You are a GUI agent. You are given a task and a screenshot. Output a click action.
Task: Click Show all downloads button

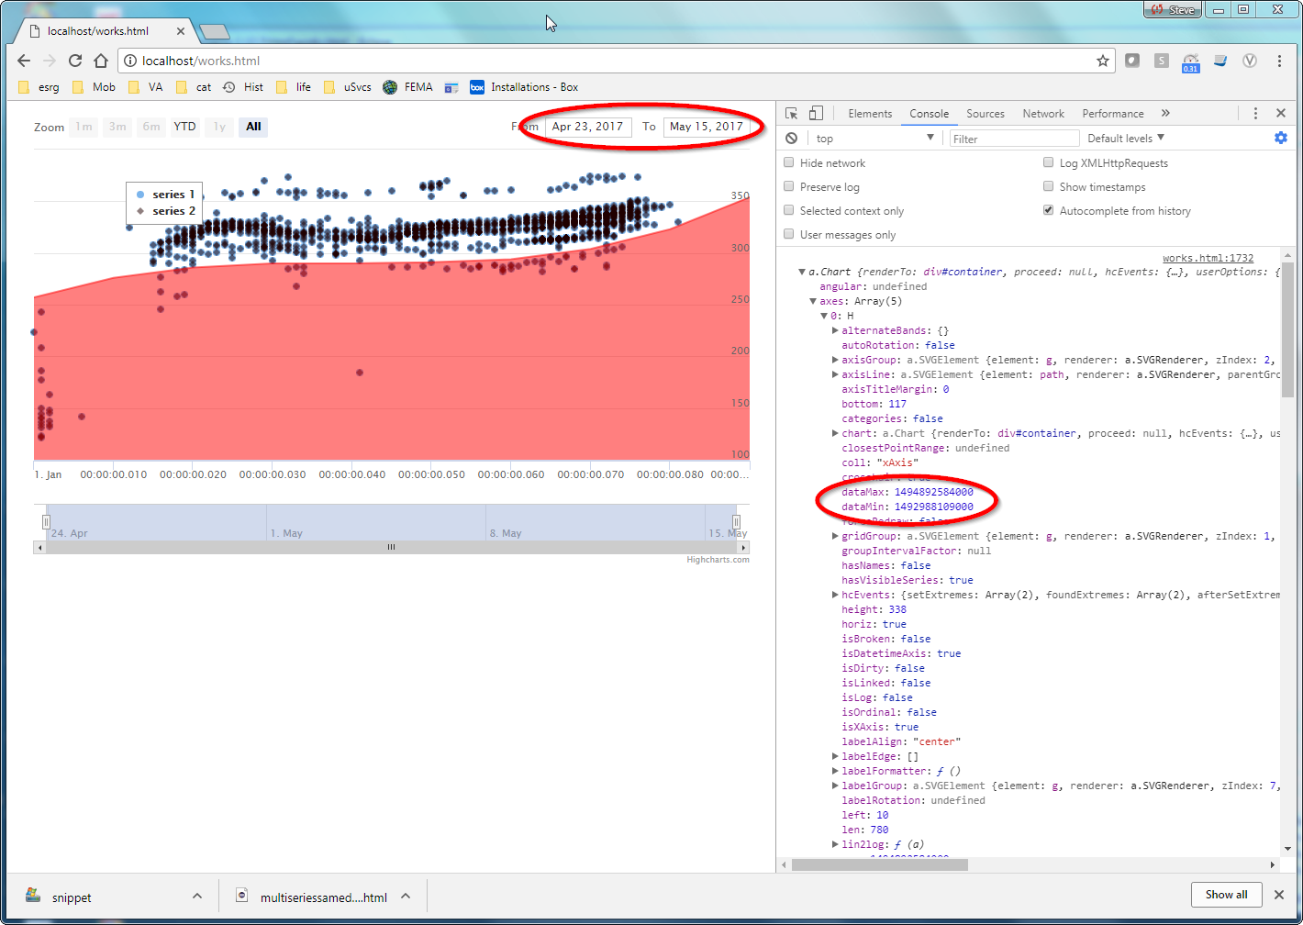(x=1226, y=895)
